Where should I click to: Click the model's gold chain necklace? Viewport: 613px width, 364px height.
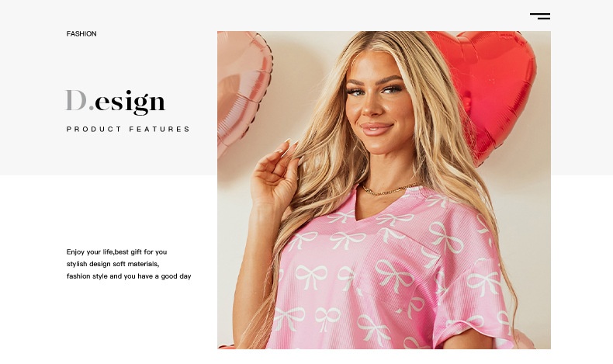coord(389,189)
